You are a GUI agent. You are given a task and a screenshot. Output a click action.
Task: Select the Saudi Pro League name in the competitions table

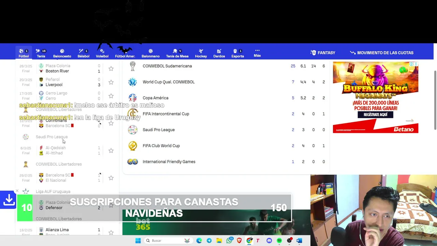(x=159, y=130)
